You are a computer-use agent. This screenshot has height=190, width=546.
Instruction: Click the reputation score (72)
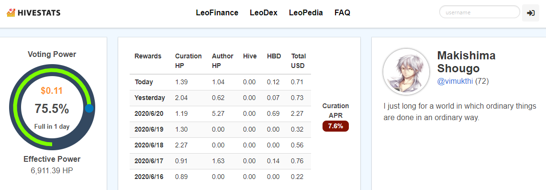(482, 81)
